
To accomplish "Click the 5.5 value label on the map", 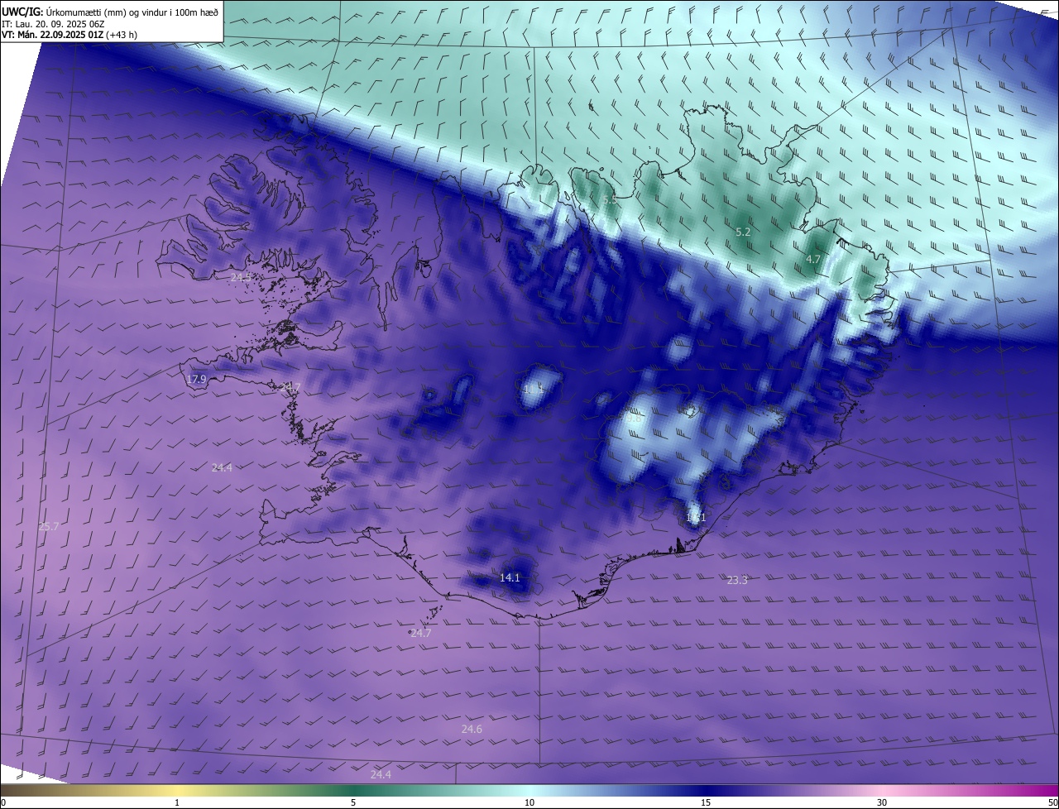I will point(610,200).
